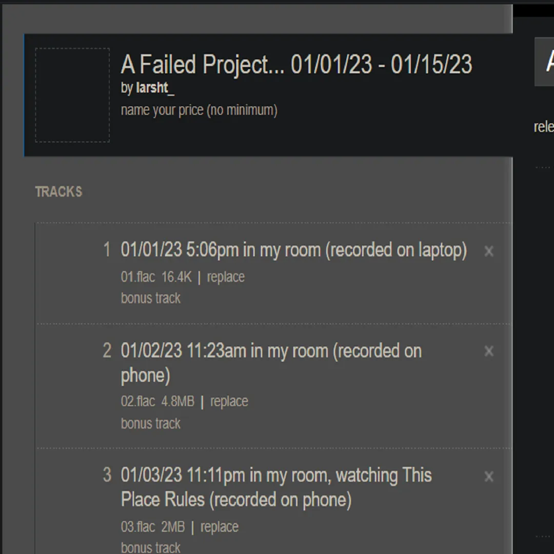Click the TRACKS section heading
This screenshot has height=554, width=554.
tap(58, 192)
